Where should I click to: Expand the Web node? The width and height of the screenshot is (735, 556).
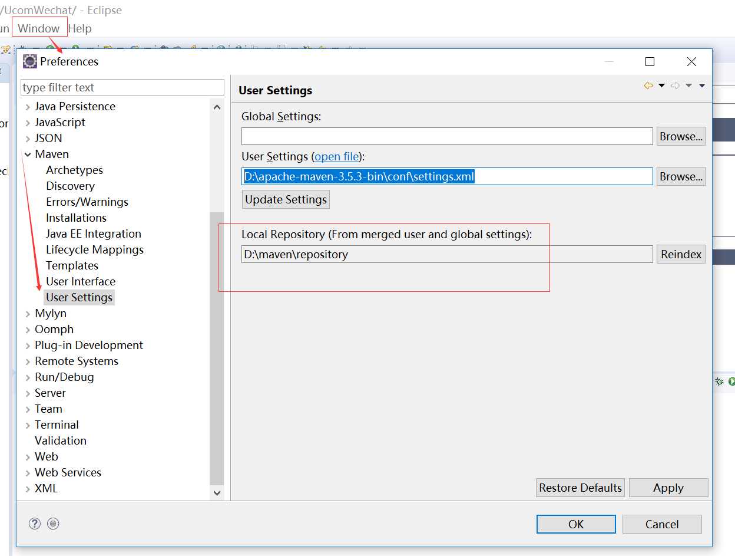point(28,457)
